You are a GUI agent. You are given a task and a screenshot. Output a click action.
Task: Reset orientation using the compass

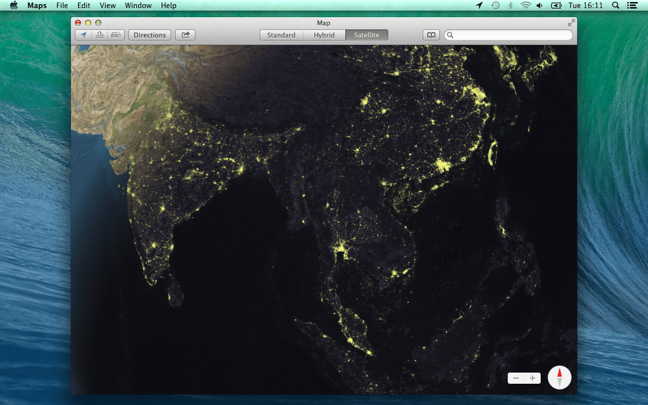click(x=559, y=377)
